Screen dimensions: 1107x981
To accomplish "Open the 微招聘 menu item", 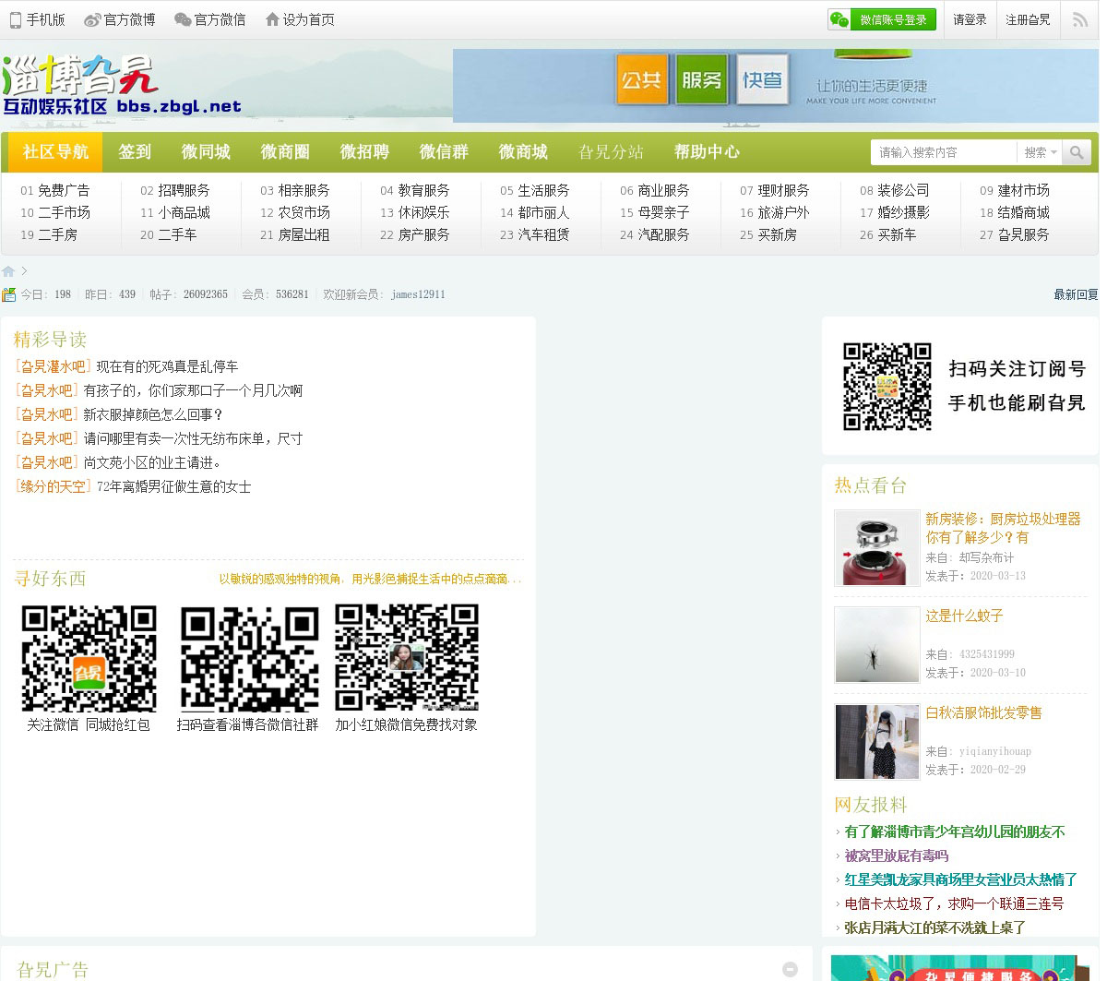I will (x=364, y=152).
